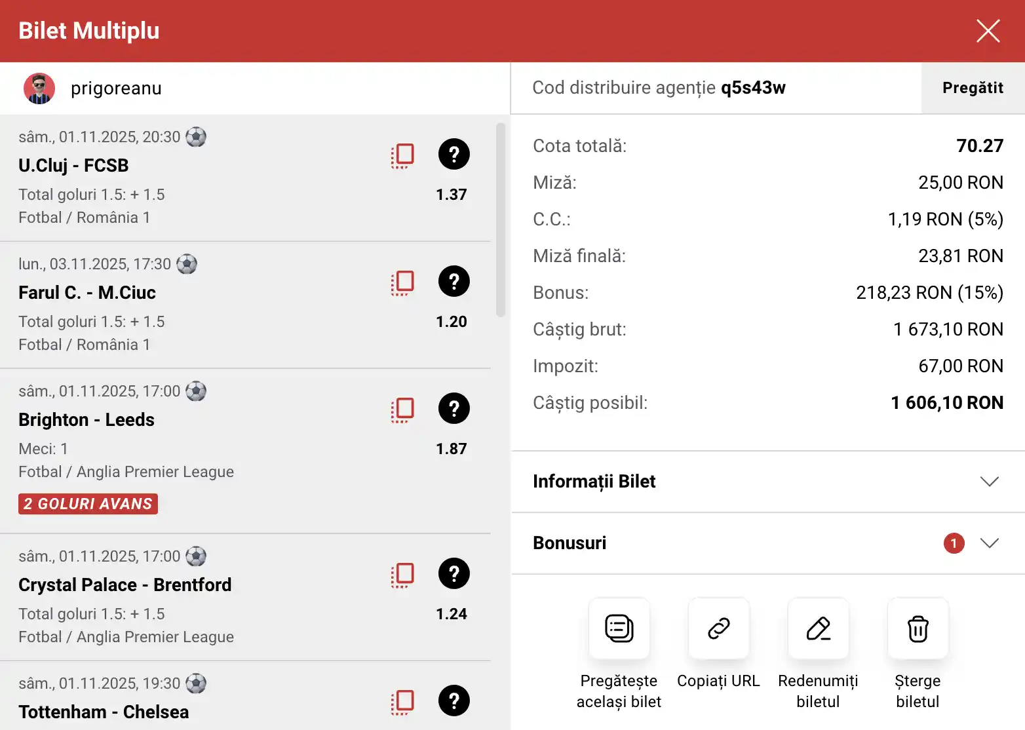
Task: Click the copy-selection icon for Crystal Palace - Brentford
Action: (x=402, y=575)
